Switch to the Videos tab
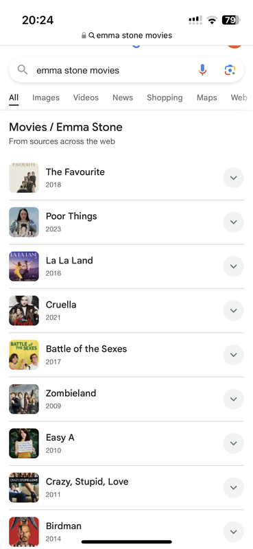253x549 pixels. (86, 97)
